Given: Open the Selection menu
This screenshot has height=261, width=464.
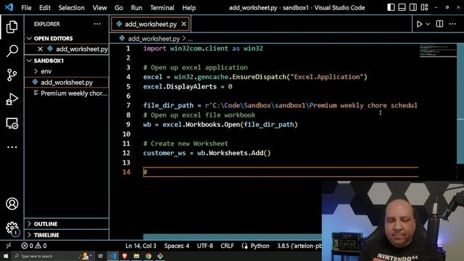Looking at the screenshot, I should pos(71,8).
